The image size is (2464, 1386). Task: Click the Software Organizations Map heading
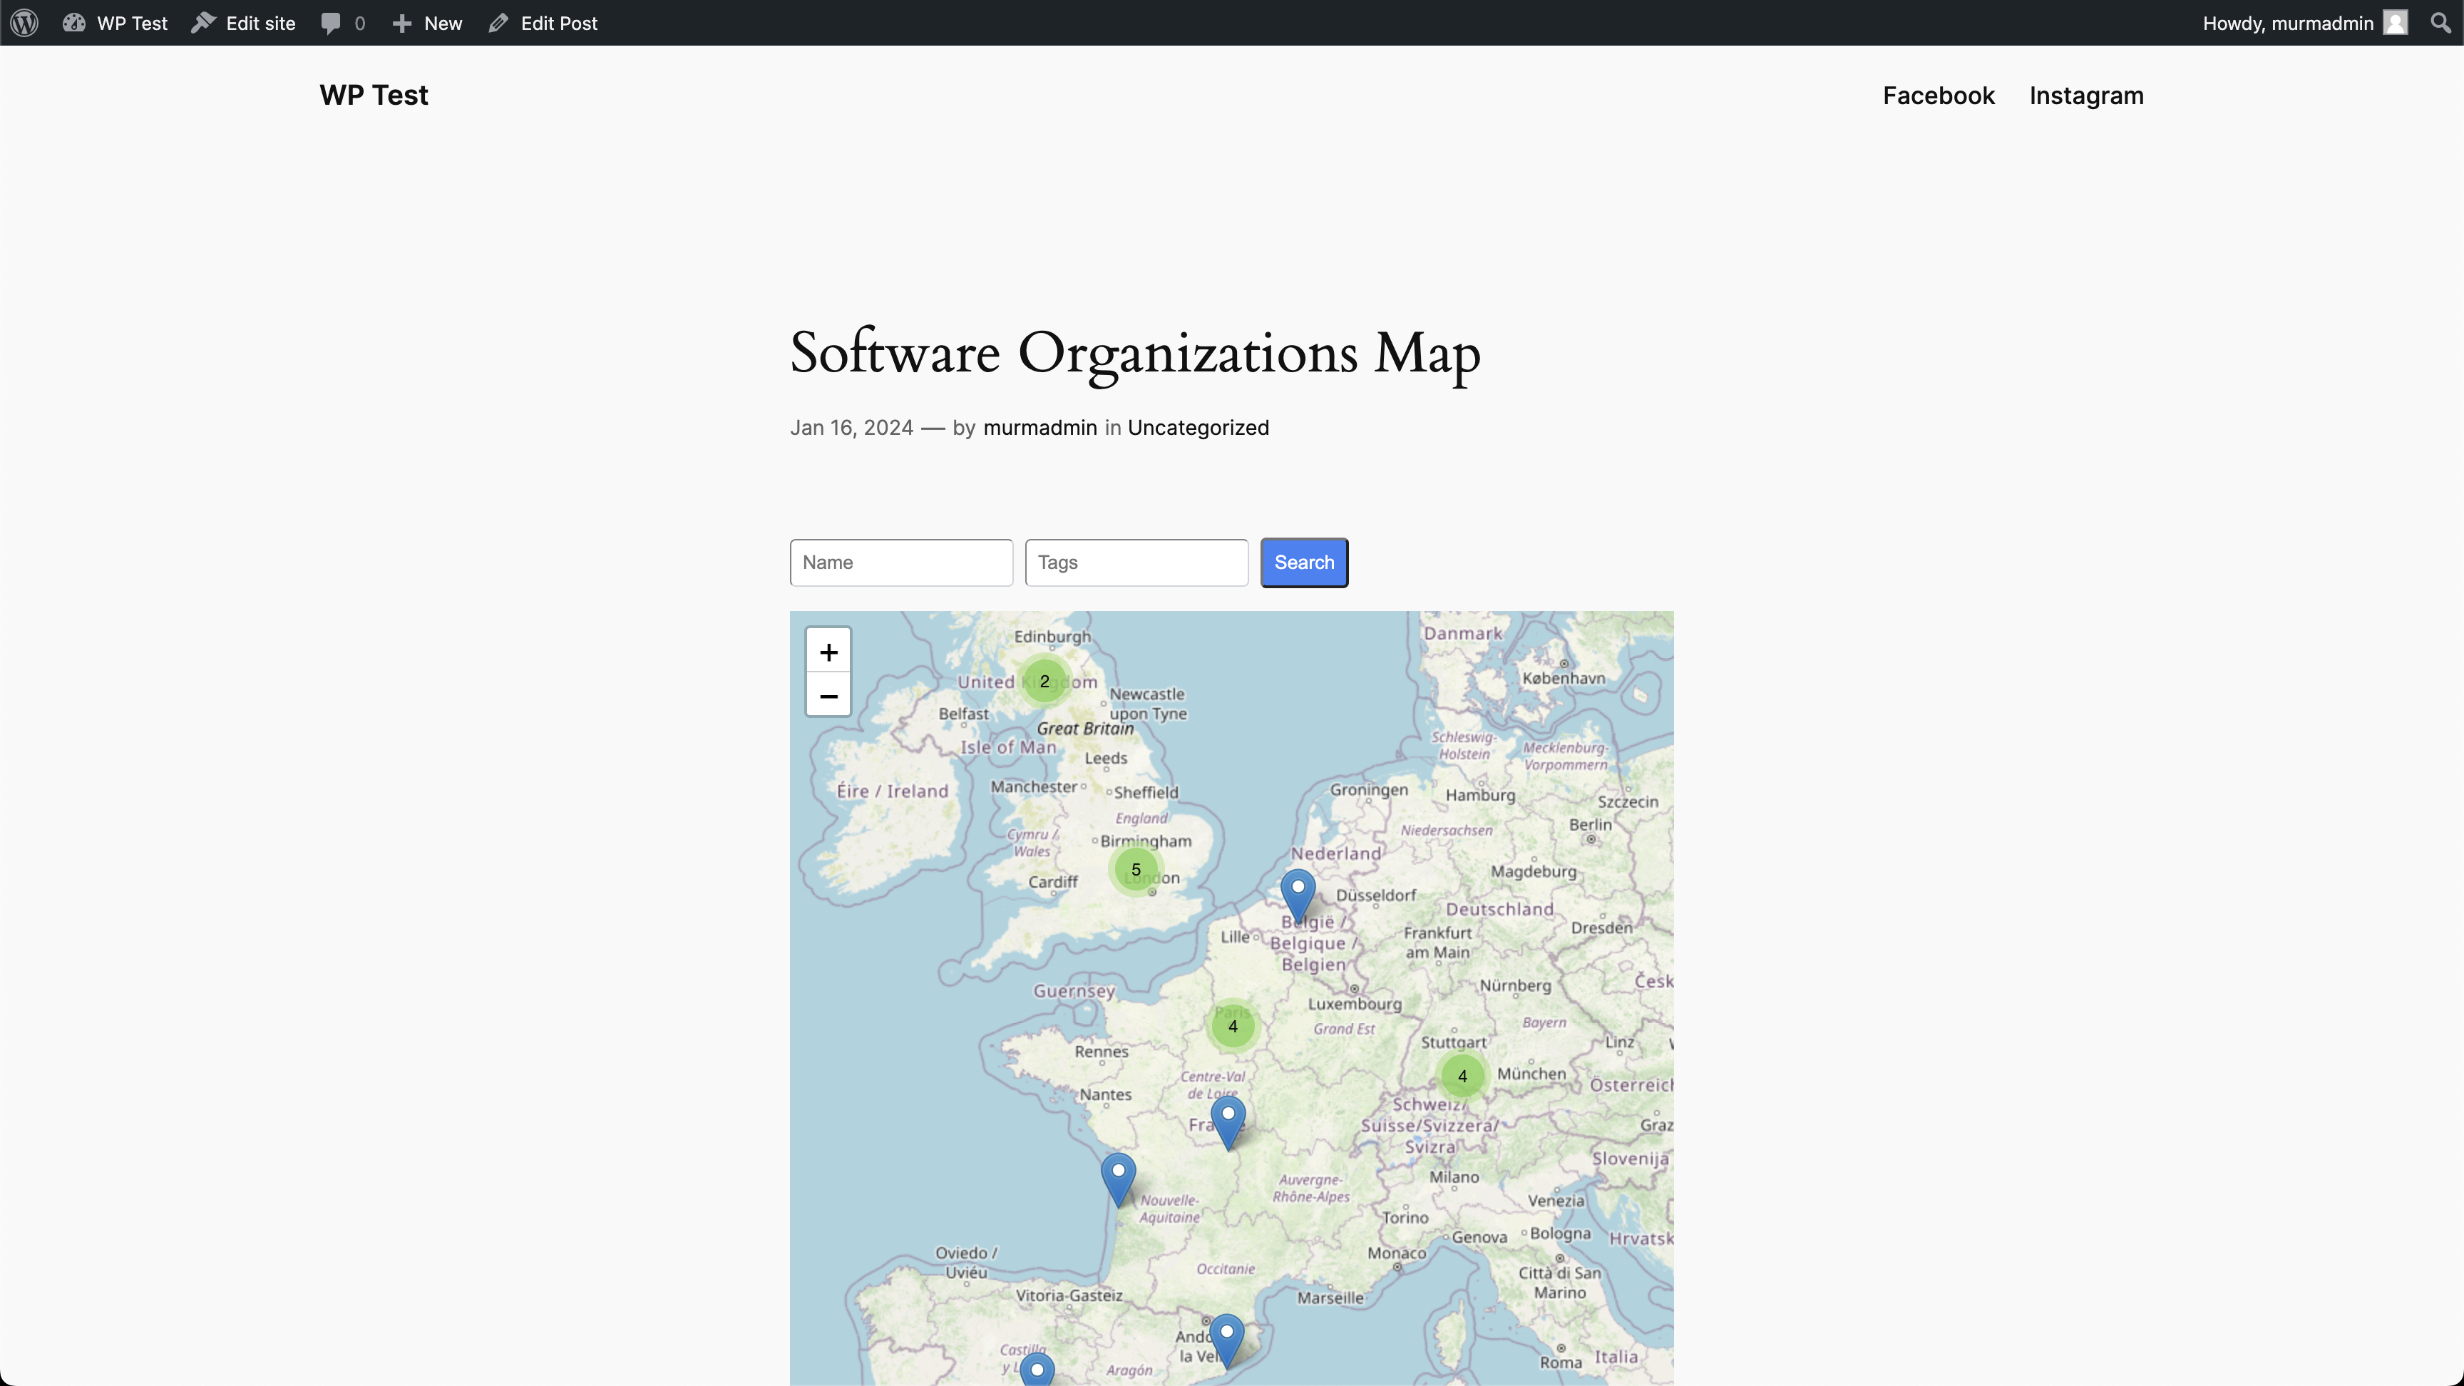[1135, 353]
